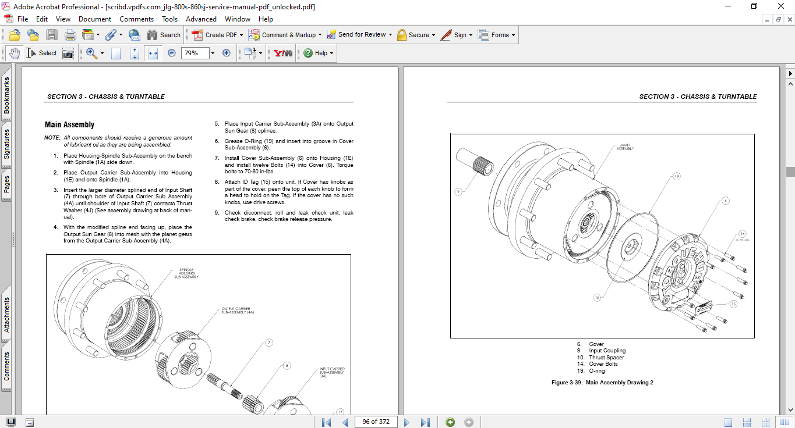Click the Save disk icon

(x=52, y=35)
